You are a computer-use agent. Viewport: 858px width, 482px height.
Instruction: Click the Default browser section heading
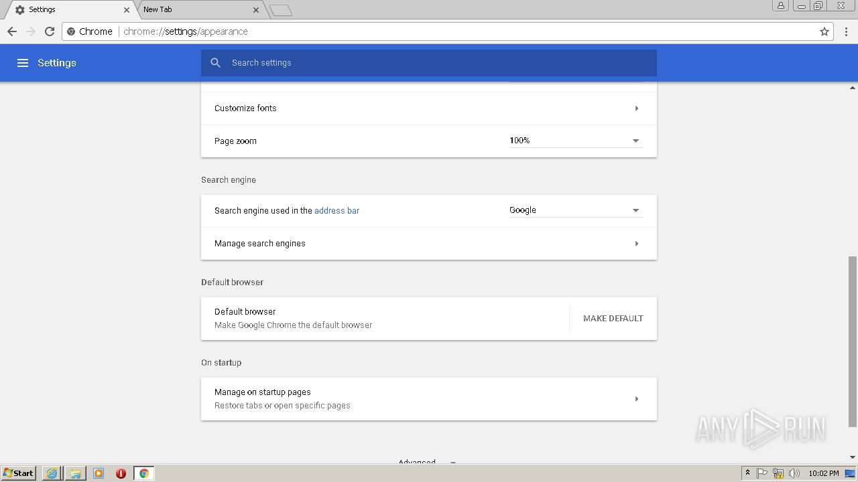coord(232,283)
